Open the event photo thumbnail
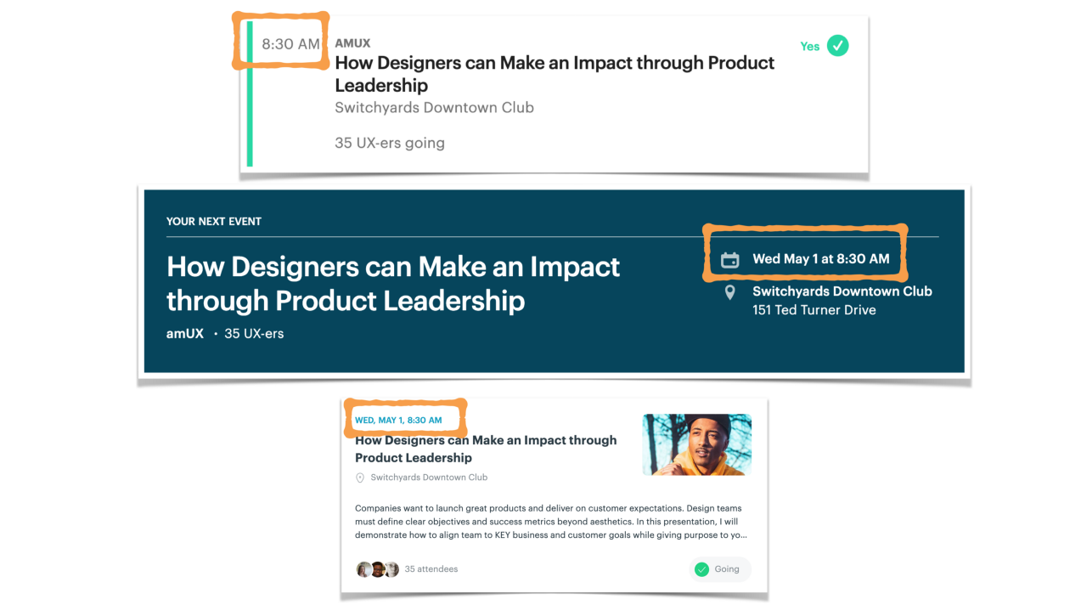1081x605 pixels. [696, 444]
